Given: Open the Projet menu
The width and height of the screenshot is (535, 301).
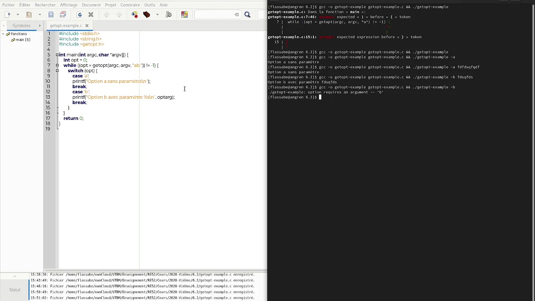Looking at the screenshot, I should pos(111,5).
